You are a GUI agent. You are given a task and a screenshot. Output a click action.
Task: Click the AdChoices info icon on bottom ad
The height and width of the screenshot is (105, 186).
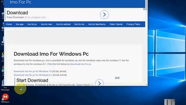click(x=116, y=78)
